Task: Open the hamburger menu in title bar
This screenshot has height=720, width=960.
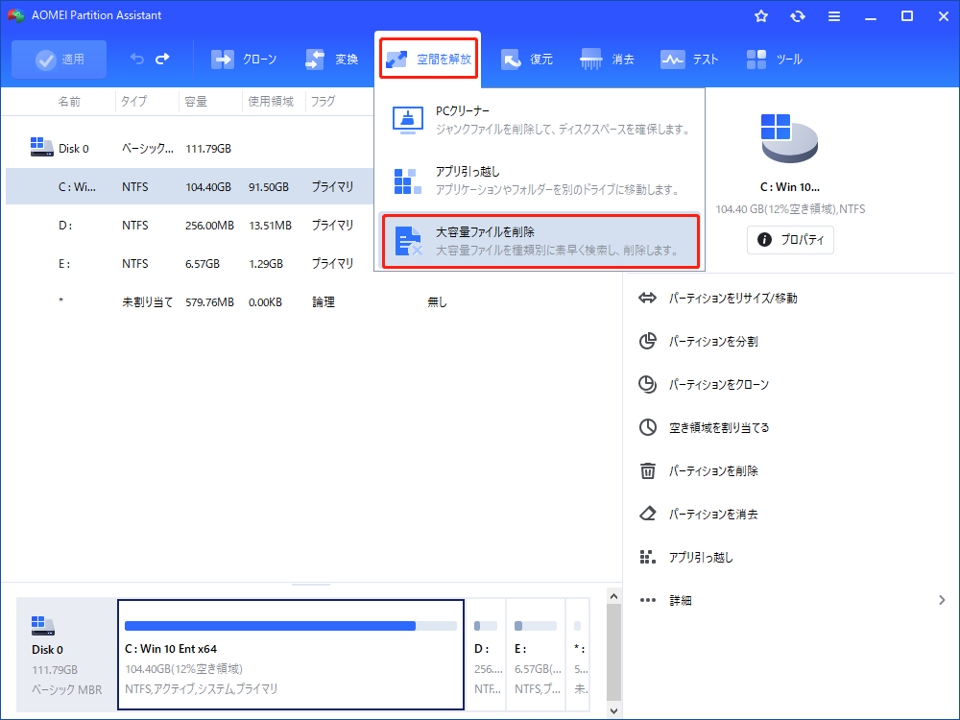Action: (x=834, y=16)
